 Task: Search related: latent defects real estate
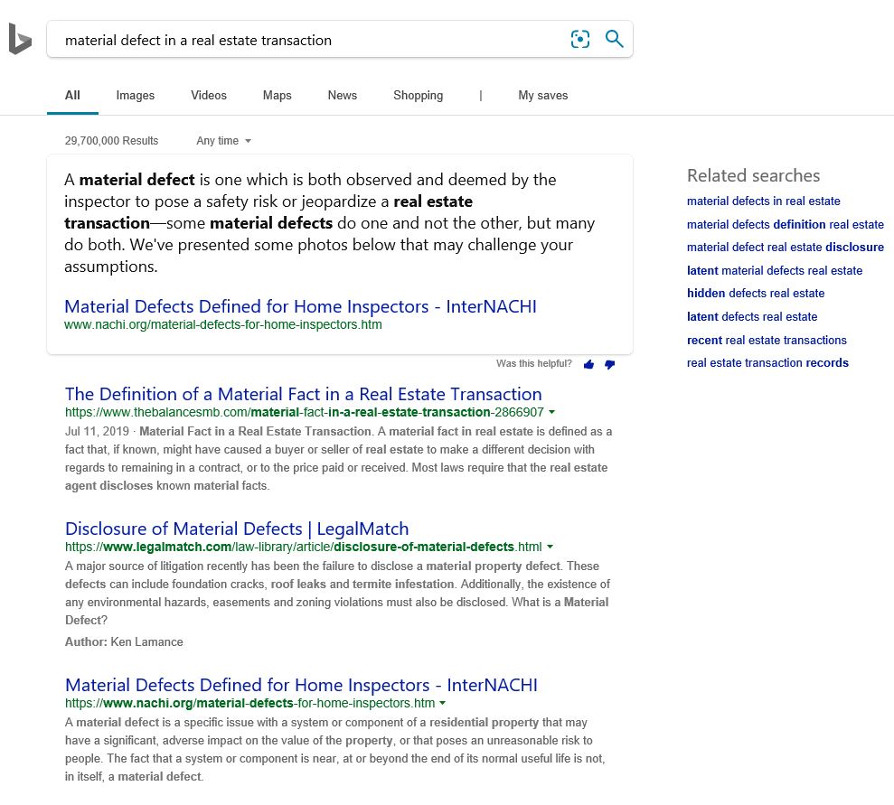pyautogui.click(x=752, y=317)
